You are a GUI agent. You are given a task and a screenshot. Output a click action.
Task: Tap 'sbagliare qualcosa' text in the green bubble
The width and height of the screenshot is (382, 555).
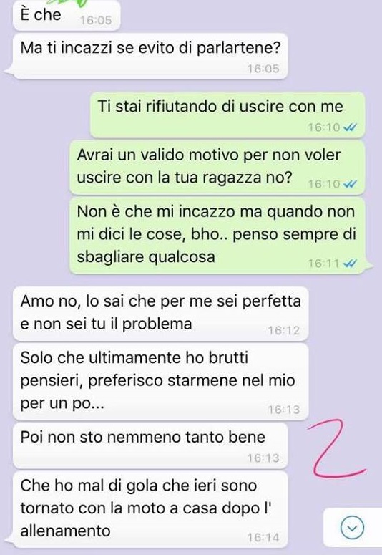[146, 257]
